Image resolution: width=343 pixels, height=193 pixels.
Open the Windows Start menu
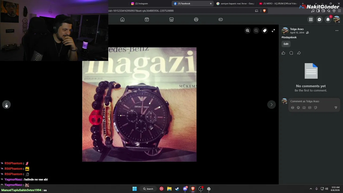[135, 189]
